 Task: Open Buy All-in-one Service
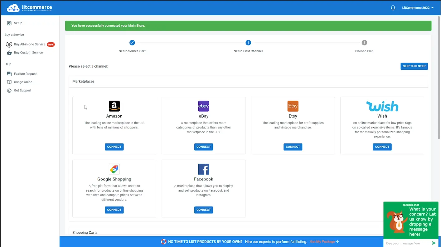(30, 44)
